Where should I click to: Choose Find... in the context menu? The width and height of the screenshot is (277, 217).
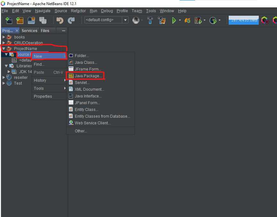click(49, 64)
